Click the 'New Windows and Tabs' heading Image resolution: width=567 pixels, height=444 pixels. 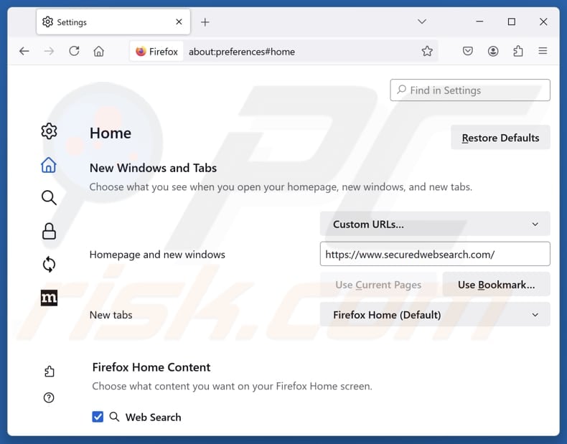click(153, 168)
